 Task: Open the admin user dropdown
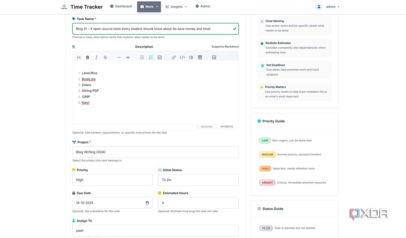pyautogui.click(x=328, y=7)
